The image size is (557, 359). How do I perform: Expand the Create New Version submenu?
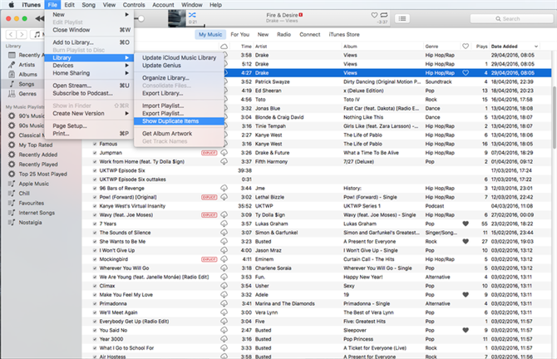[x=89, y=113]
